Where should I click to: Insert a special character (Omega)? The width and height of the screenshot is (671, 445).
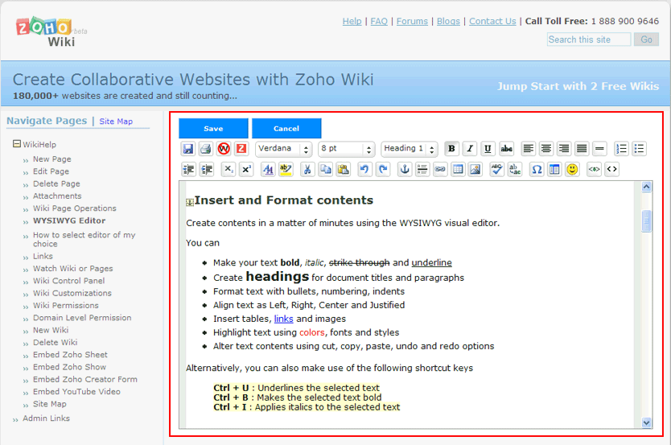coord(537,170)
